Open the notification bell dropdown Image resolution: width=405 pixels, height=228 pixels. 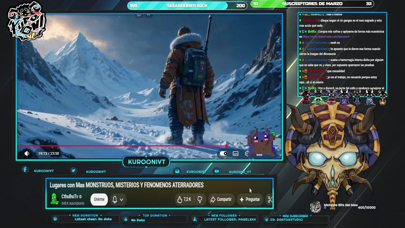(x=118, y=199)
